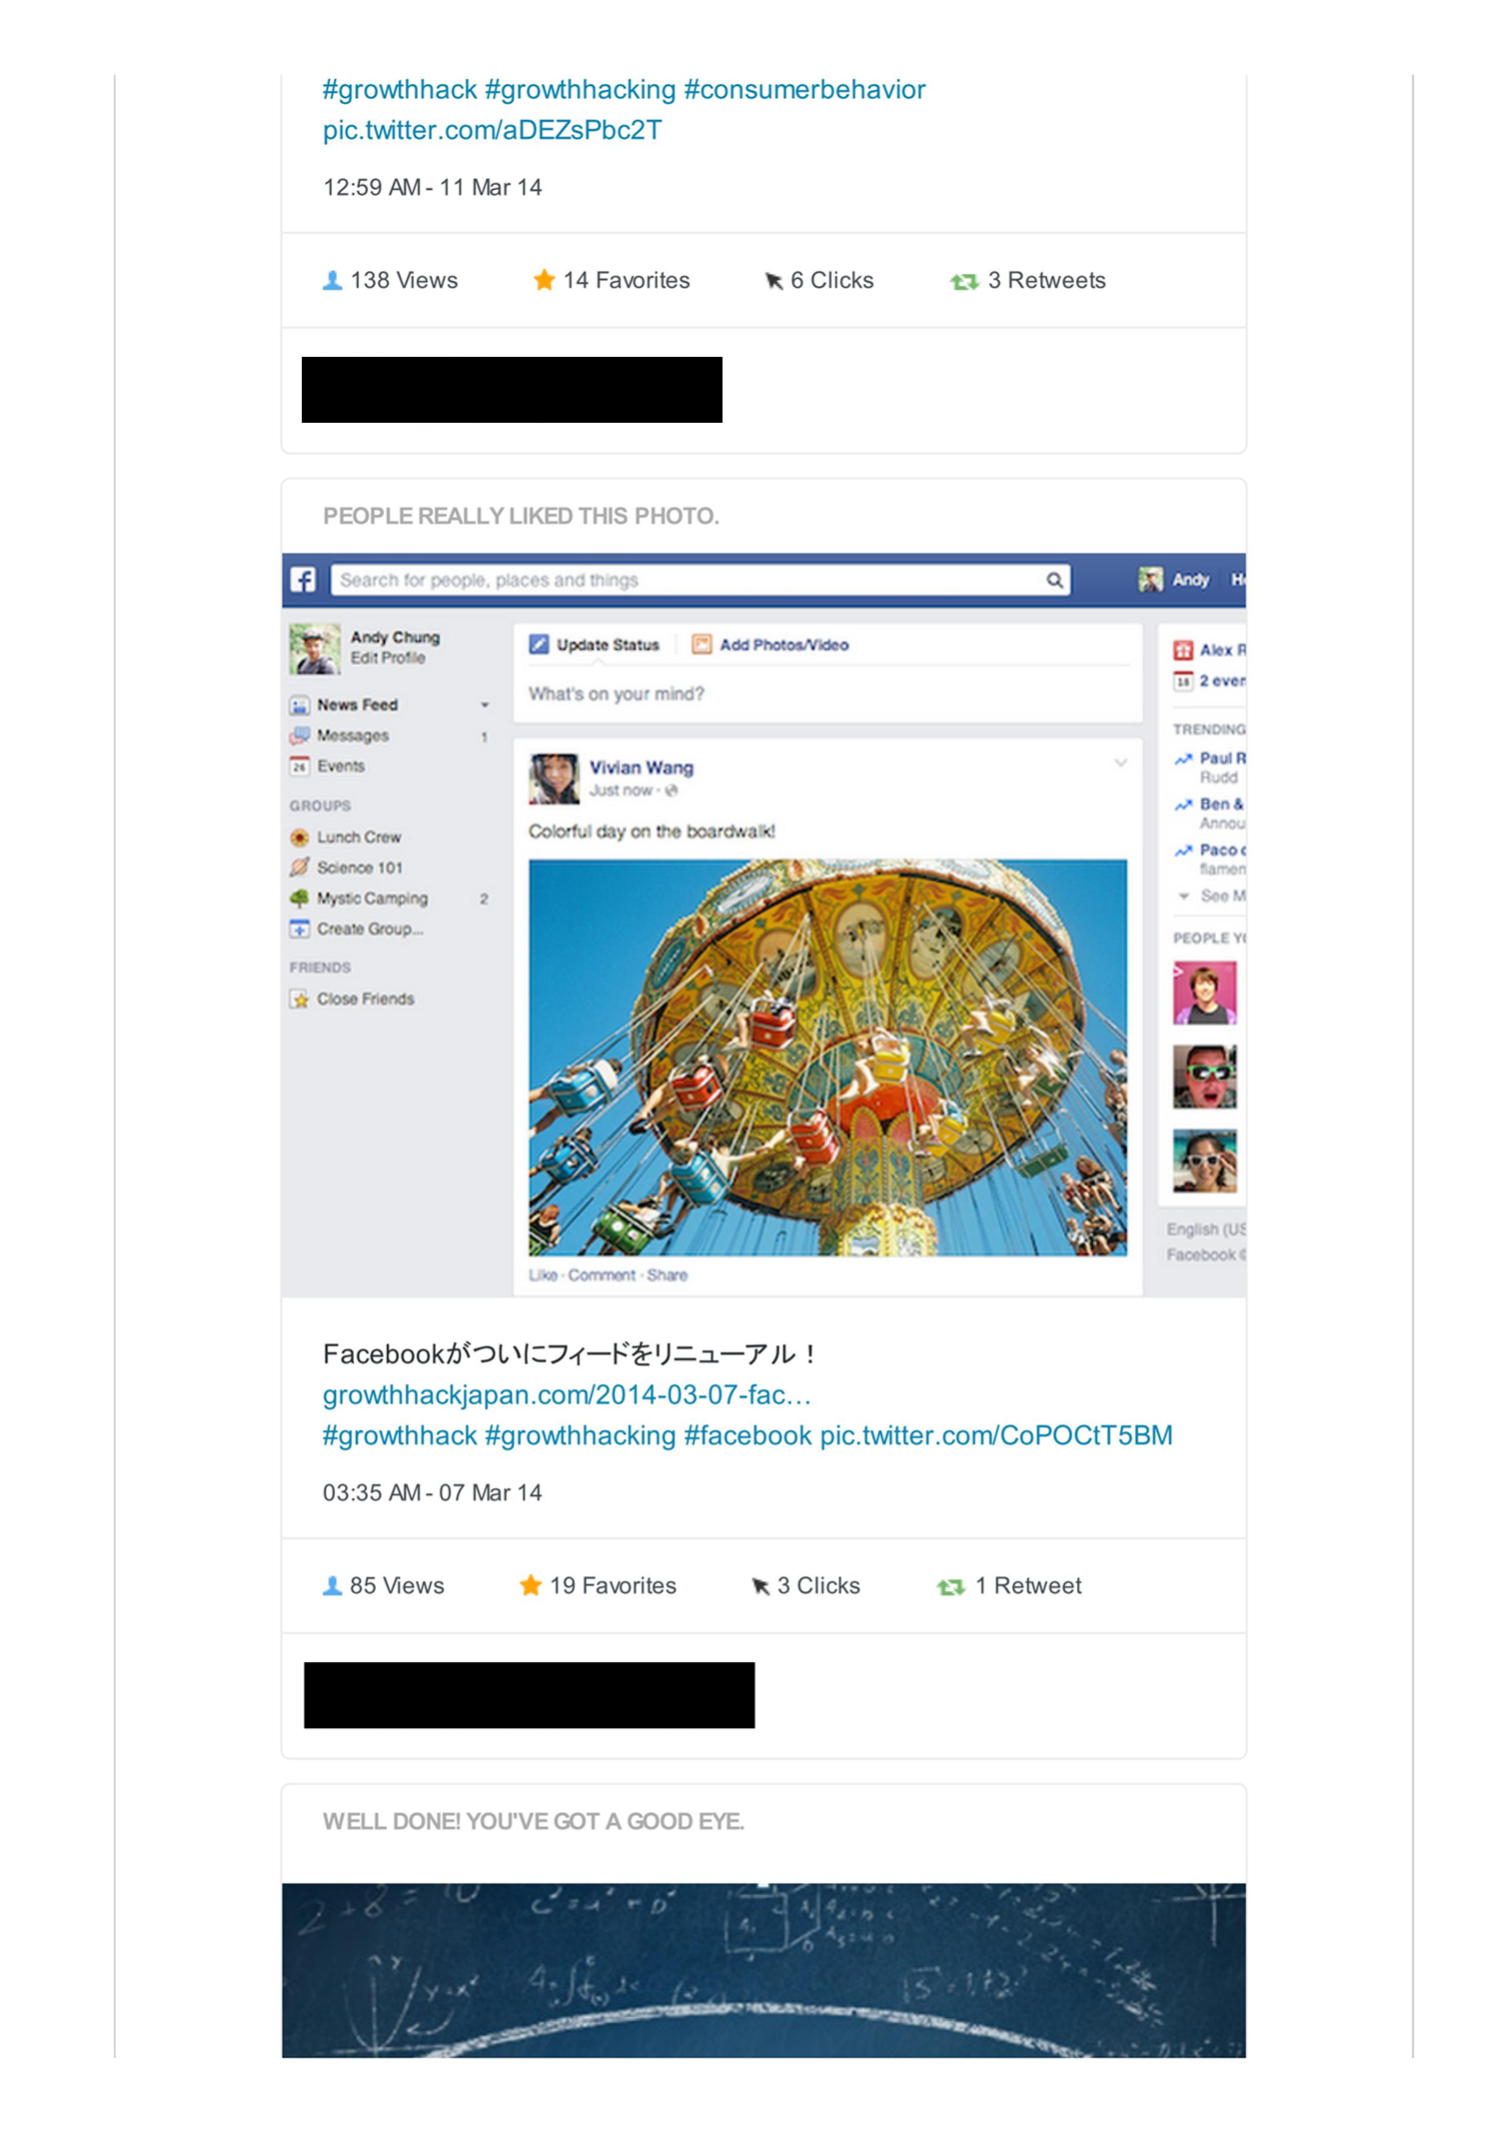The height and width of the screenshot is (2131, 1510).
Task: Click the 19 Favorites star stat
Action: pos(599,1586)
